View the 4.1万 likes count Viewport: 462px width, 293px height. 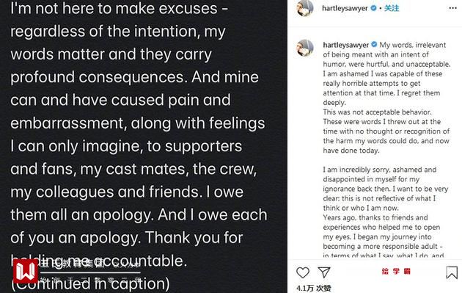click(x=314, y=288)
